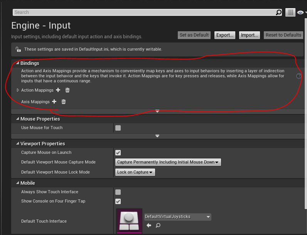The height and width of the screenshot is (235, 307).
Task: Click the Export... button
Action: coord(225,35)
